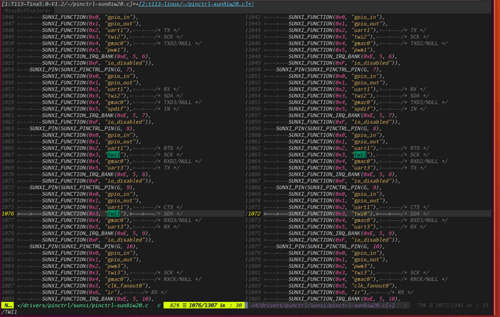Click "clk_fanout0" on right line 1083
500x317 pixels.
[x=371, y=285]
